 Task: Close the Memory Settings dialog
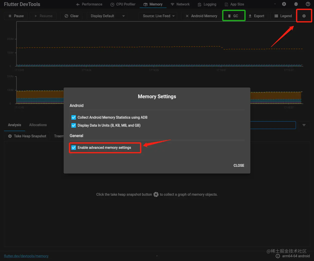point(239,166)
